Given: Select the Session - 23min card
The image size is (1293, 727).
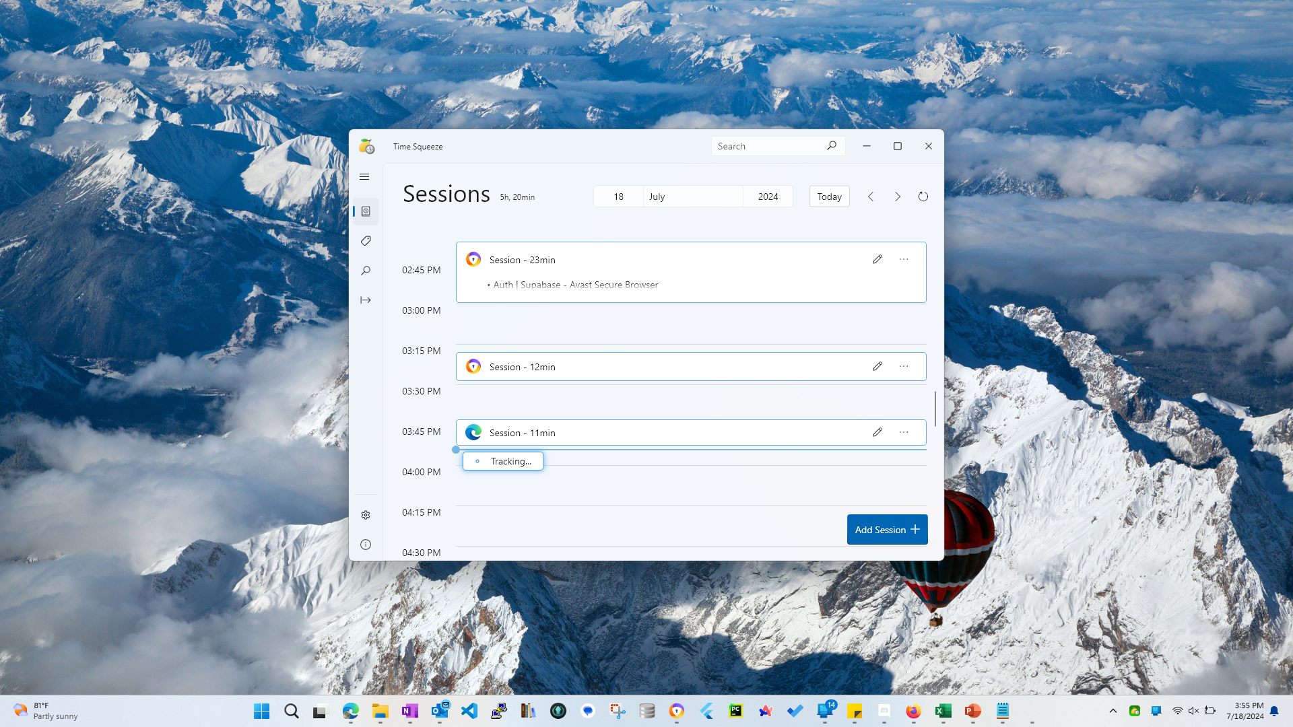Looking at the screenshot, I should click(x=691, y=272).
